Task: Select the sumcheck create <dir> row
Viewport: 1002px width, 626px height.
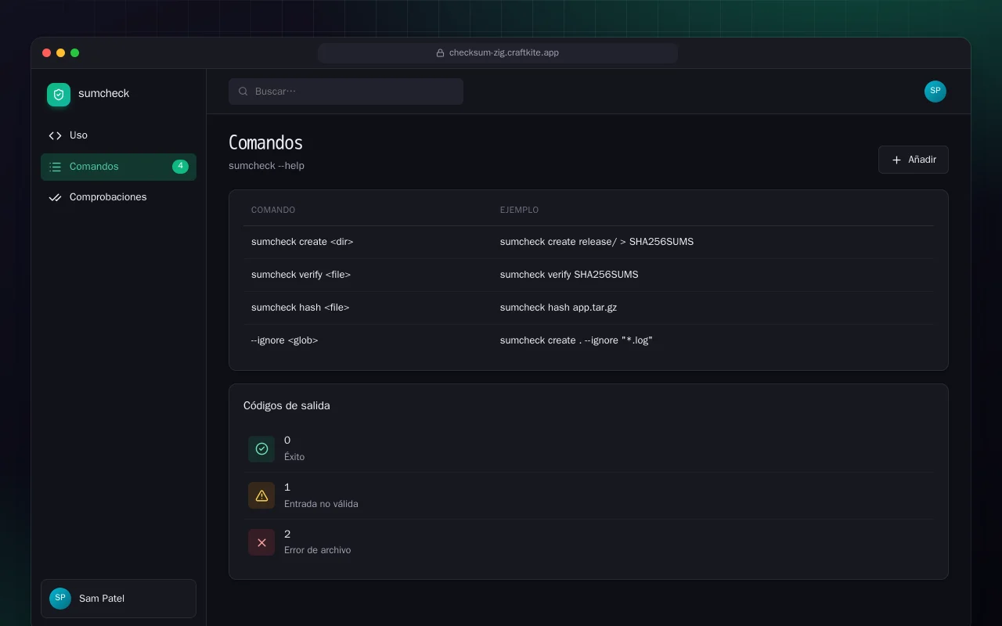Action: coord(589,242)
